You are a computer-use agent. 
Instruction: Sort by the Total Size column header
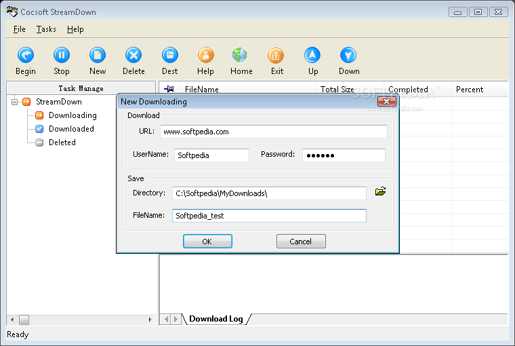(x=350, y=89)
